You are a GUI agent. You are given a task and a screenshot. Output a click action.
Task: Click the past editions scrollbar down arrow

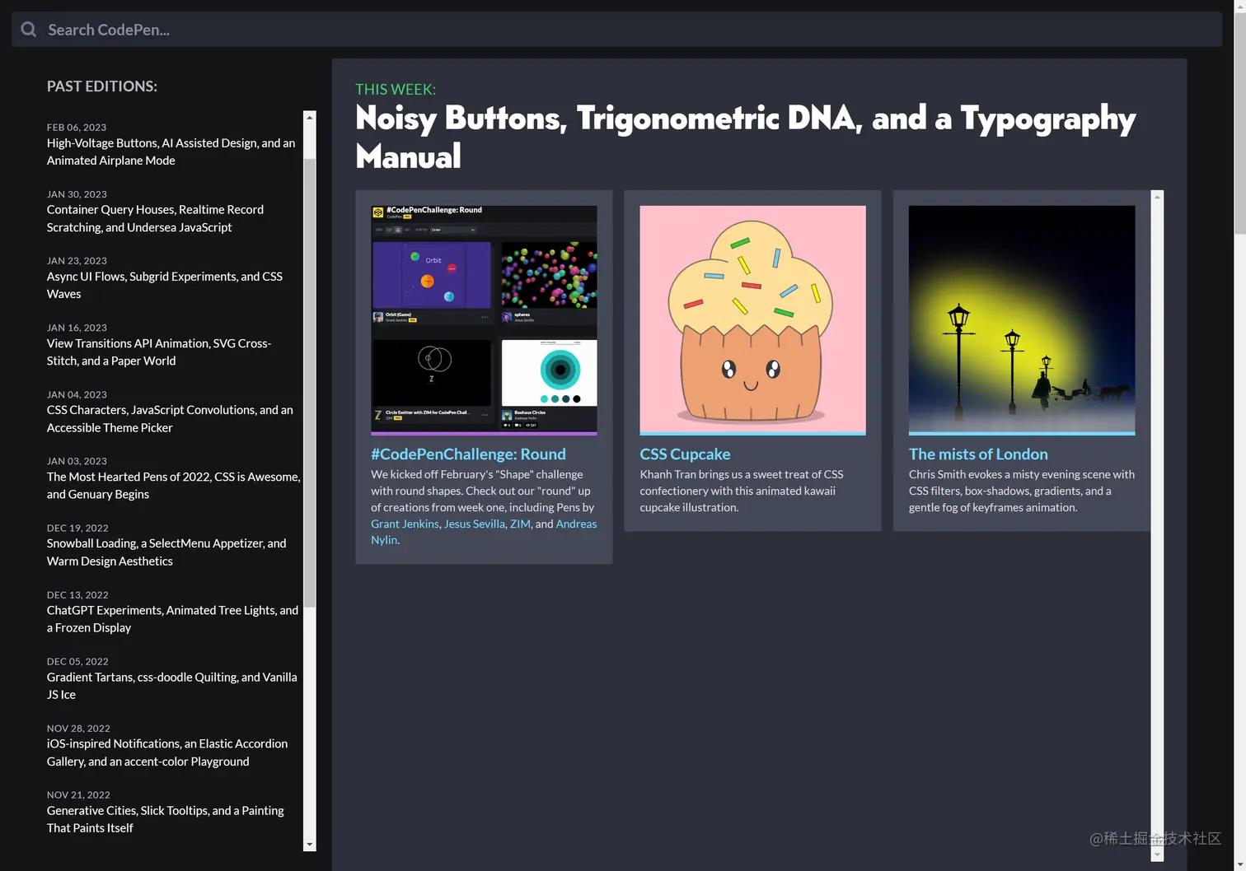click(x=310, y=845)
